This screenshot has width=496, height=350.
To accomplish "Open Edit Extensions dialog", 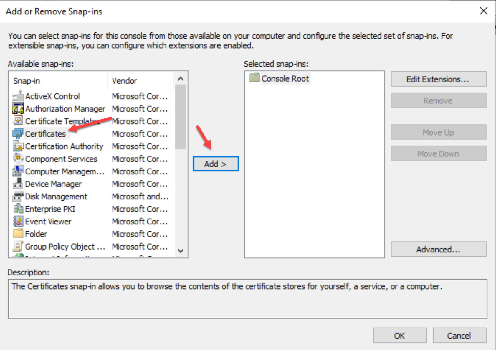I will [x=438, y=79].
